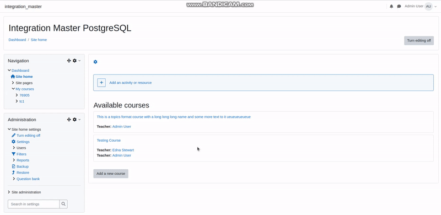Screen dimensions: 441x215
Task: Open the Testing Course link
Action: [109, 141]
